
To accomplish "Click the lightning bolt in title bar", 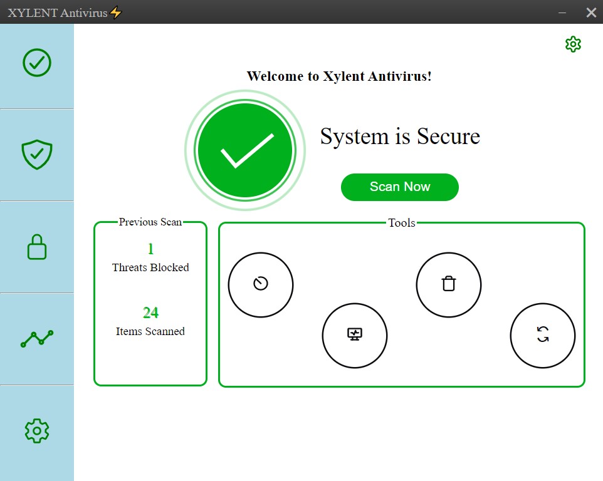I will 115,11.
